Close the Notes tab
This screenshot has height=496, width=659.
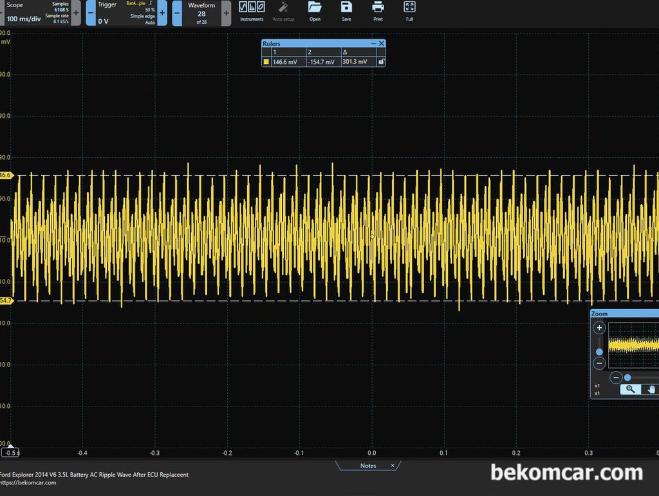(393, 466)
